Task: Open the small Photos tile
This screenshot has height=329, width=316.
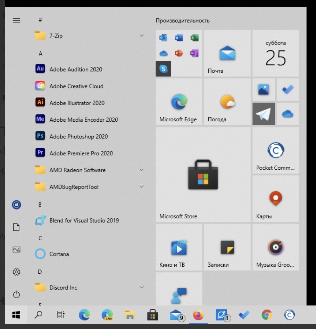Action: [x=264, y=90]
